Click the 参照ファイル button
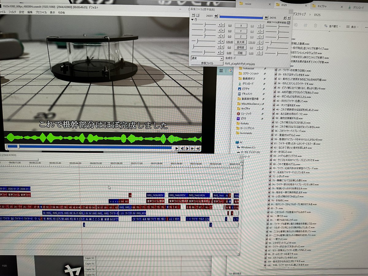368x276 pixels. 207,63
